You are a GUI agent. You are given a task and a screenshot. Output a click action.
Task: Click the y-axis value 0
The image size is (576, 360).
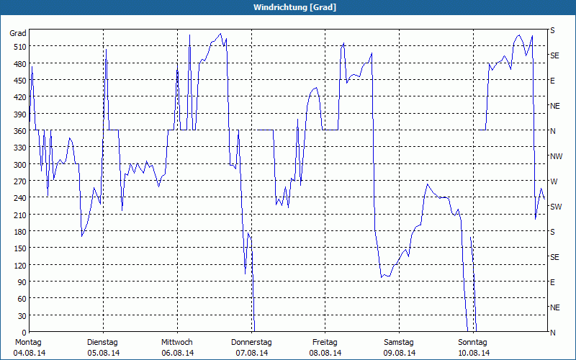[x=24, y=333]
